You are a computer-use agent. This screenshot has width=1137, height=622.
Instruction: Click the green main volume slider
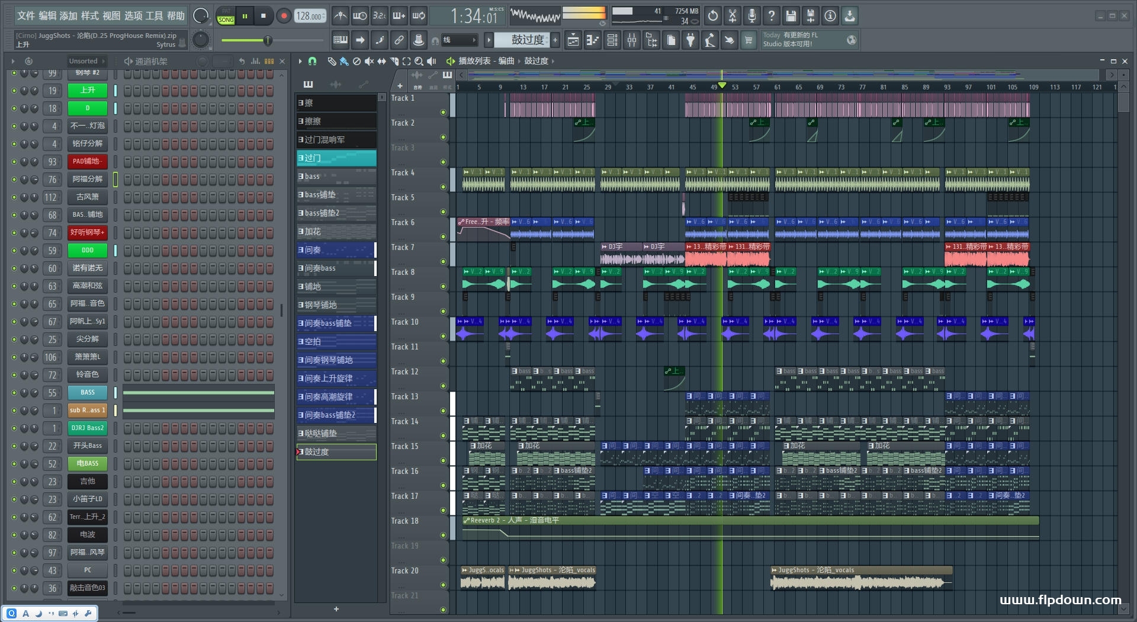[268, 40]
